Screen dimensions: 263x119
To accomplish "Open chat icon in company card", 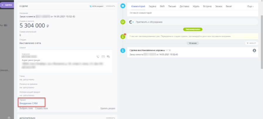I will pyautogui.click(x=108, y=57).
